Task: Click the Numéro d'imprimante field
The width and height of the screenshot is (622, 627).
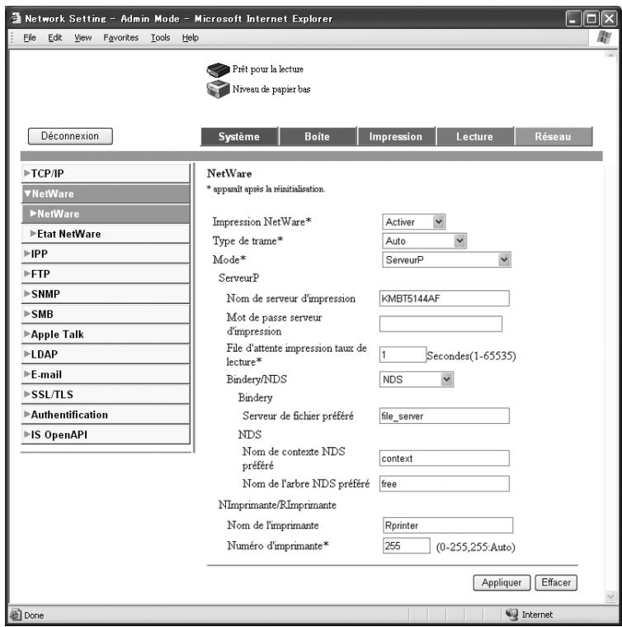Action: pyautogui.click(x=407, y=546)
